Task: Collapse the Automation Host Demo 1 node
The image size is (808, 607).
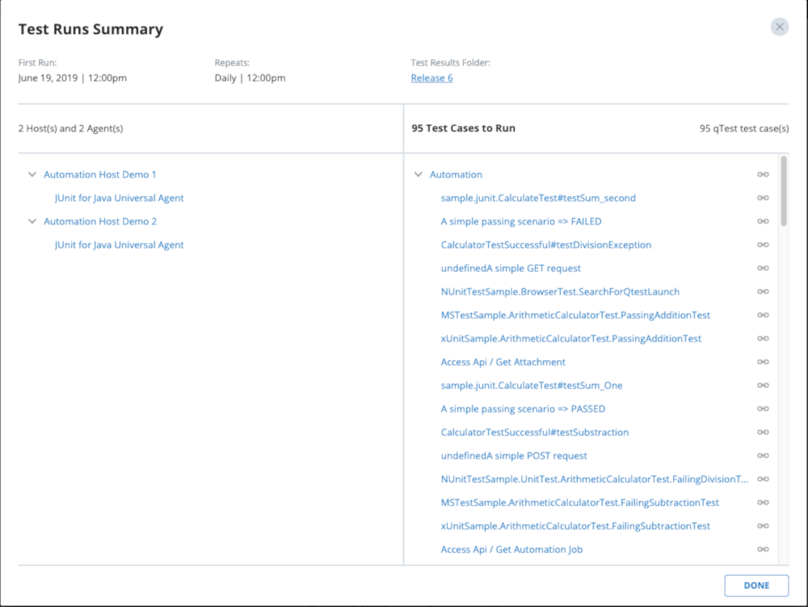Action: pos(32,174)
